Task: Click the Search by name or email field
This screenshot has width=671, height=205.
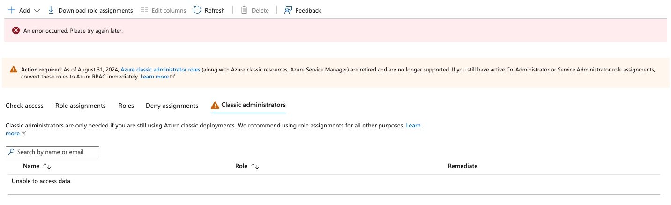Action: (x=56, y=152)
